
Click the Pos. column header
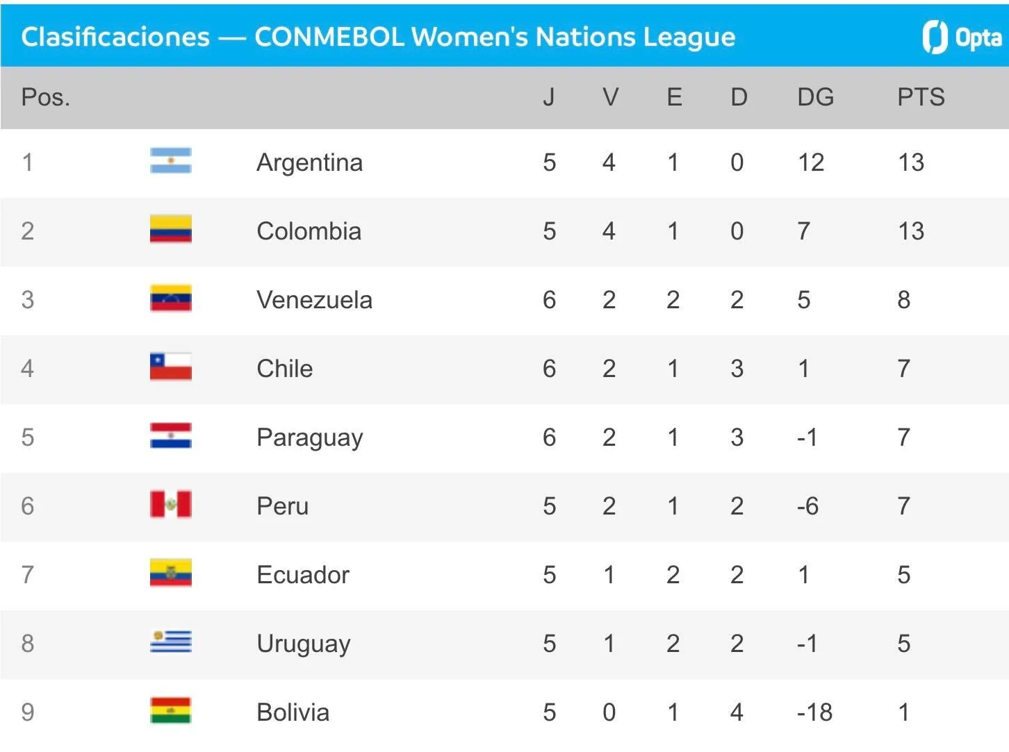point(46,97)
